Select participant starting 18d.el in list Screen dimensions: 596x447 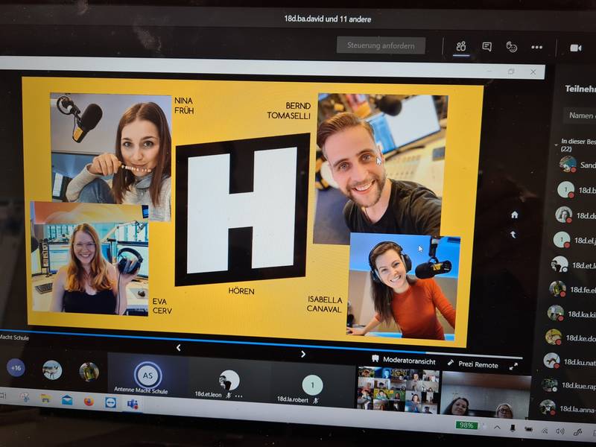pos(573,240)
